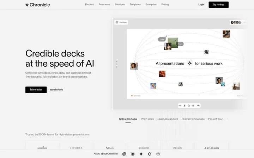Open the Solutions menu
The width and height of the screenshot is (254, 158).
120,5
